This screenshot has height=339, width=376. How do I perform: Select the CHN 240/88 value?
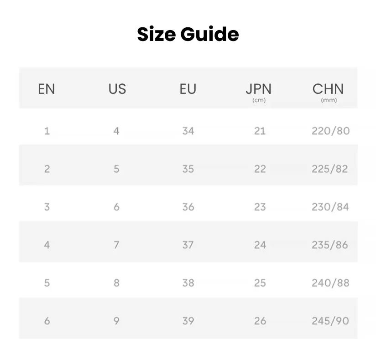pos(330,283)
